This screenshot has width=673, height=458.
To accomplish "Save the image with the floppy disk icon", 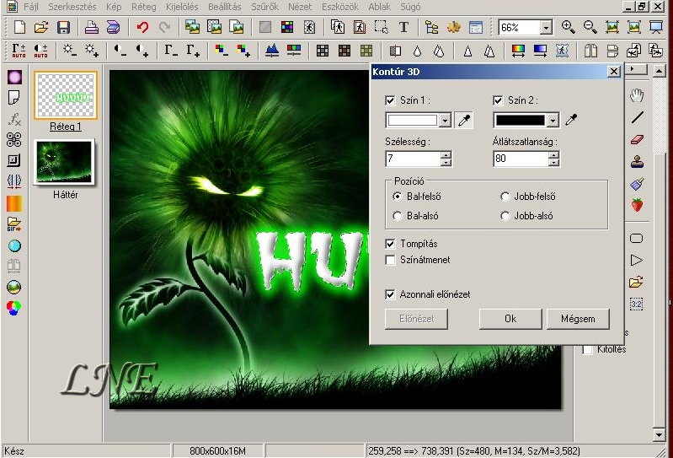I will pos(63,28).
